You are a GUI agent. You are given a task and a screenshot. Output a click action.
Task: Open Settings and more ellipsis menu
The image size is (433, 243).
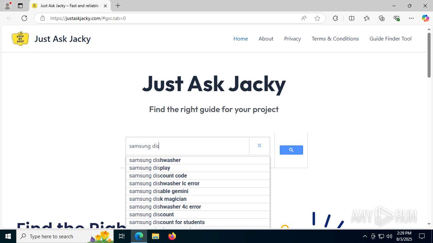pos(411,18)
